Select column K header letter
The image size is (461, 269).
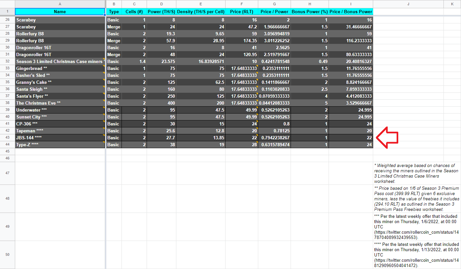click(x=452, y=4)
